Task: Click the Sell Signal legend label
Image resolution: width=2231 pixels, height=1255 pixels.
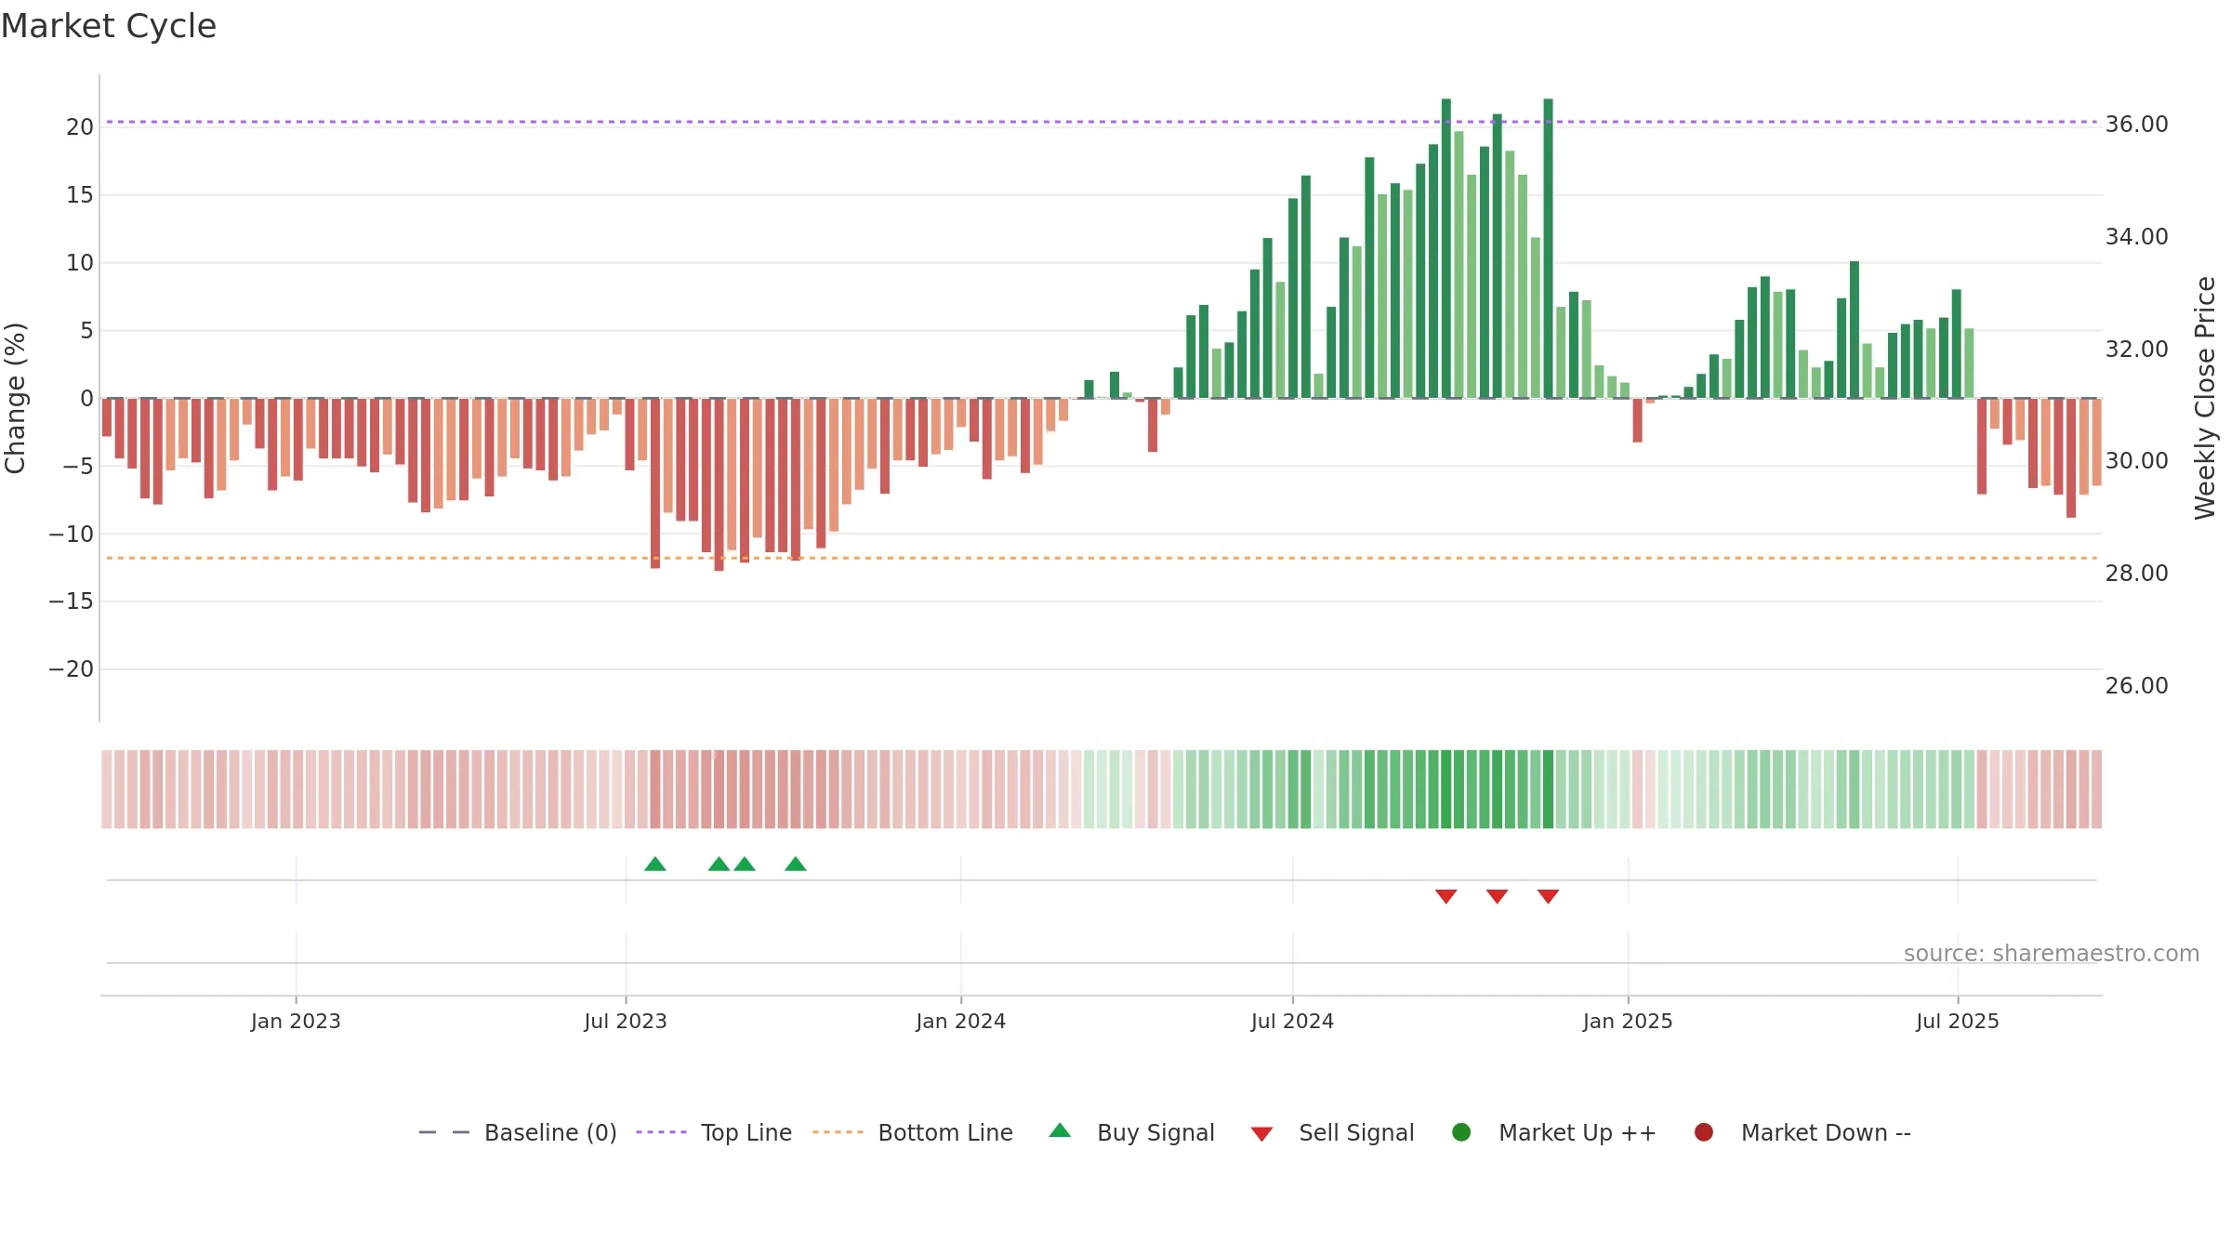Action: pyautogui.click(x=1356, y=1132)
